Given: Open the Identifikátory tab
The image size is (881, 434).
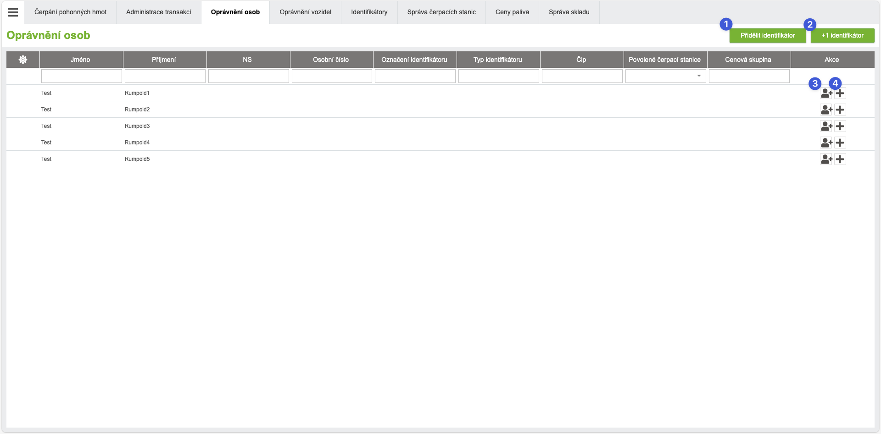Looking at the screenshot, I should pyautogui.click(x=369, y=12).
